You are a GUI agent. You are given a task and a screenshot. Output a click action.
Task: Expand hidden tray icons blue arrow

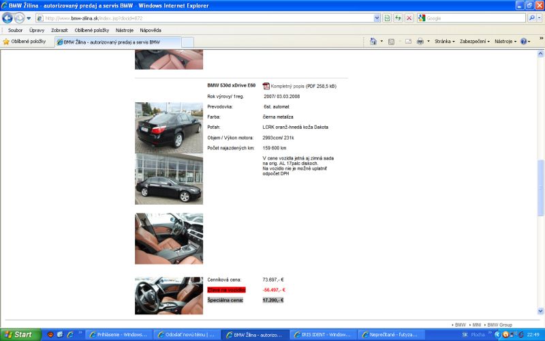click(x=497, y=335)
